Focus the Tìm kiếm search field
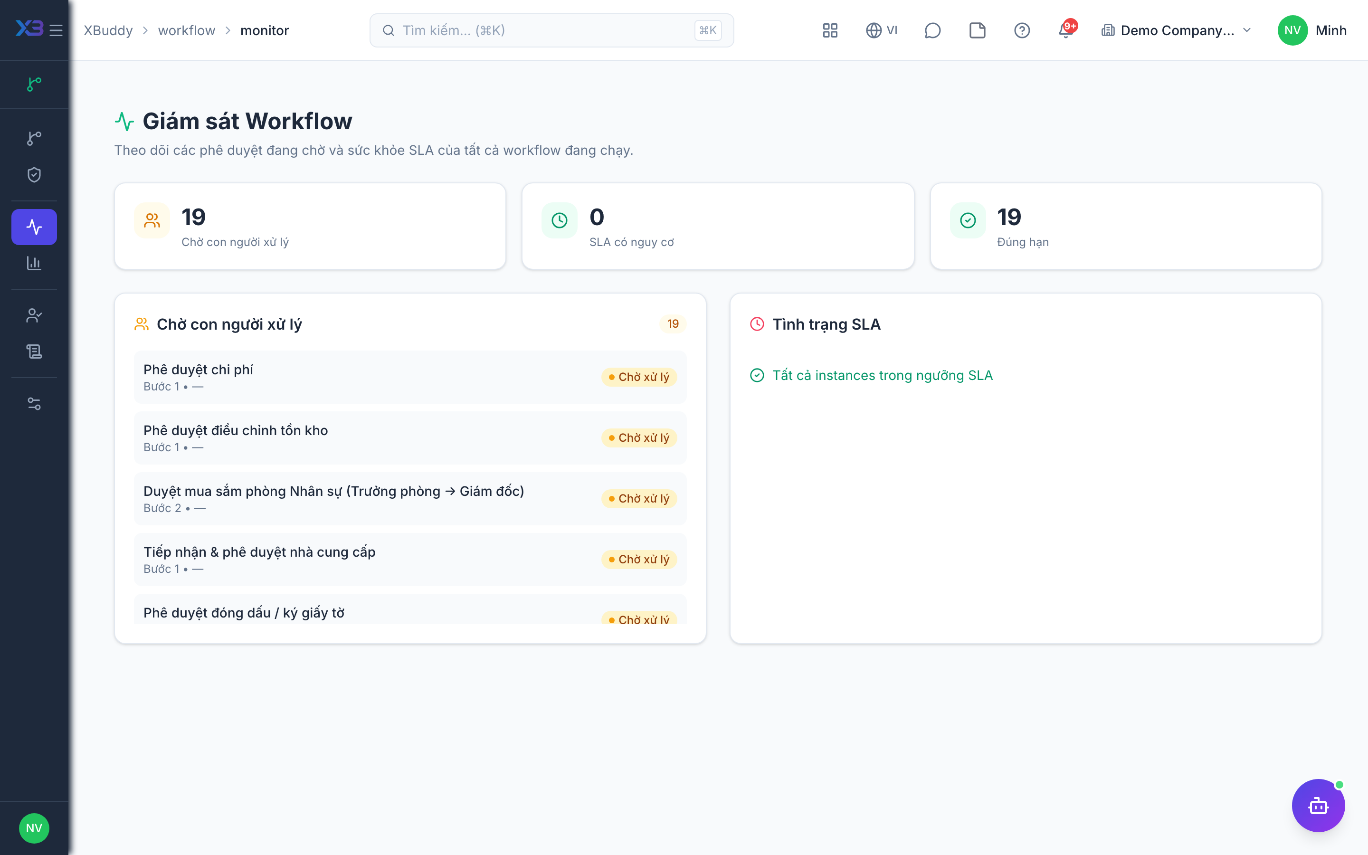 coord(551,30)
